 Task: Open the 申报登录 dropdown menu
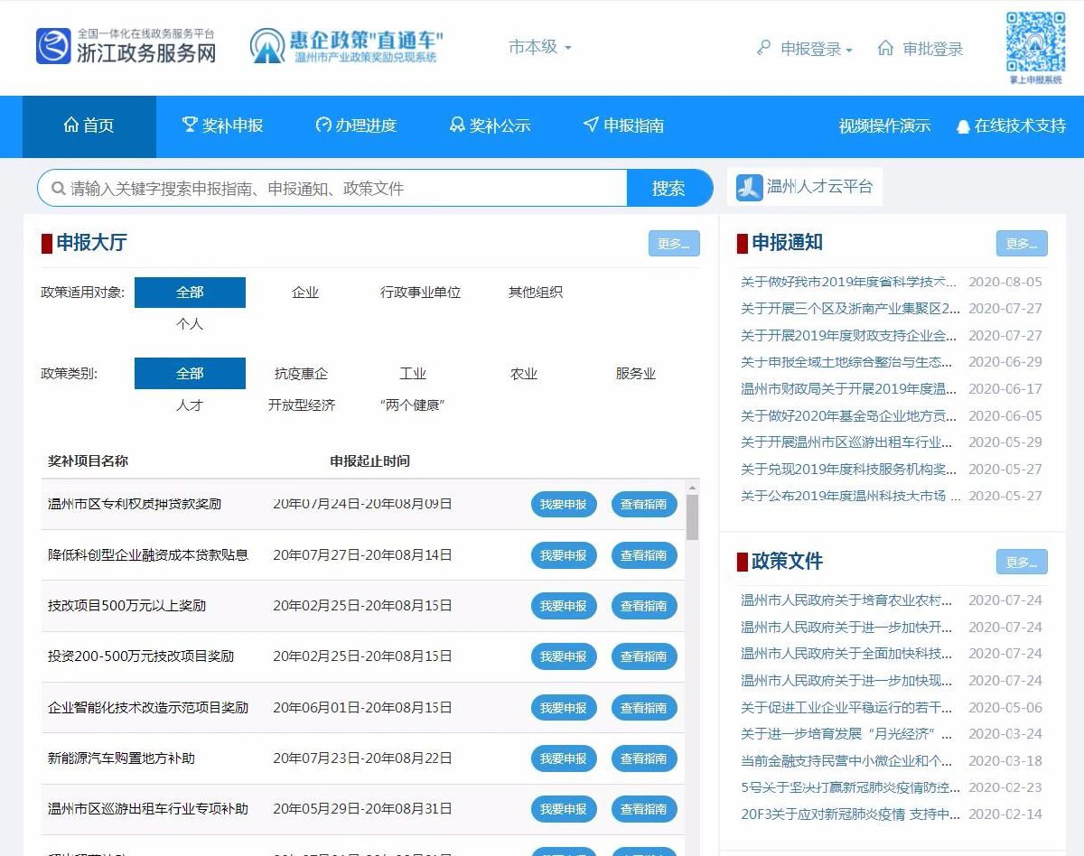(x=817, y=49)
